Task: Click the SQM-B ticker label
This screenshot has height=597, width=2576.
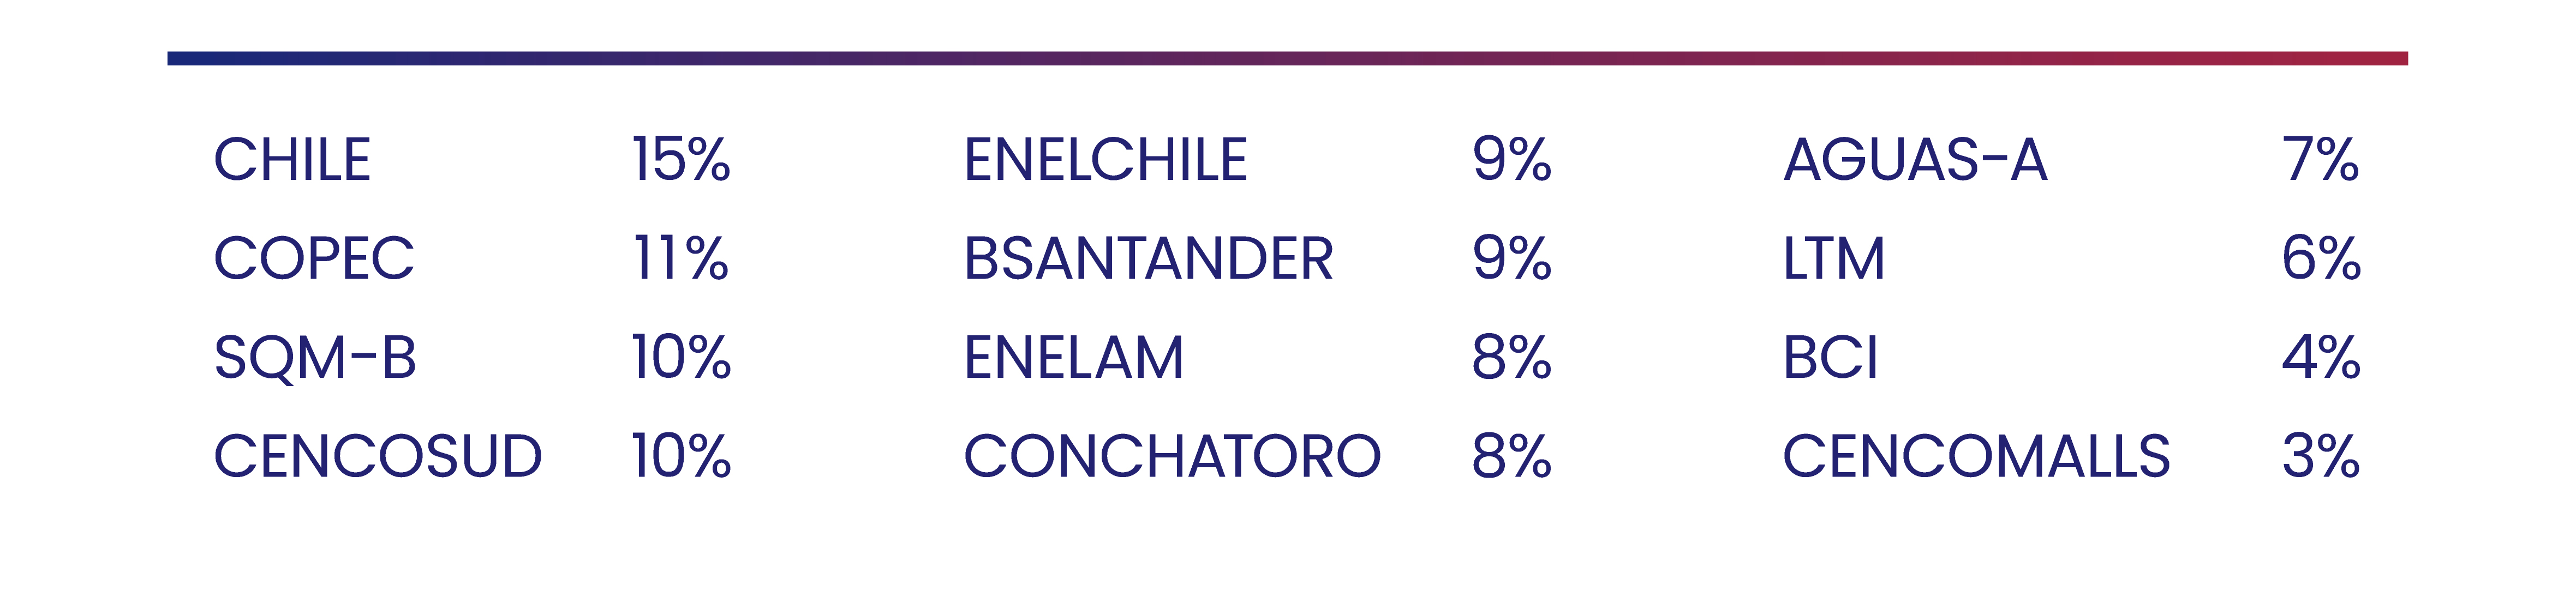Action: click(x=315, y=358)
